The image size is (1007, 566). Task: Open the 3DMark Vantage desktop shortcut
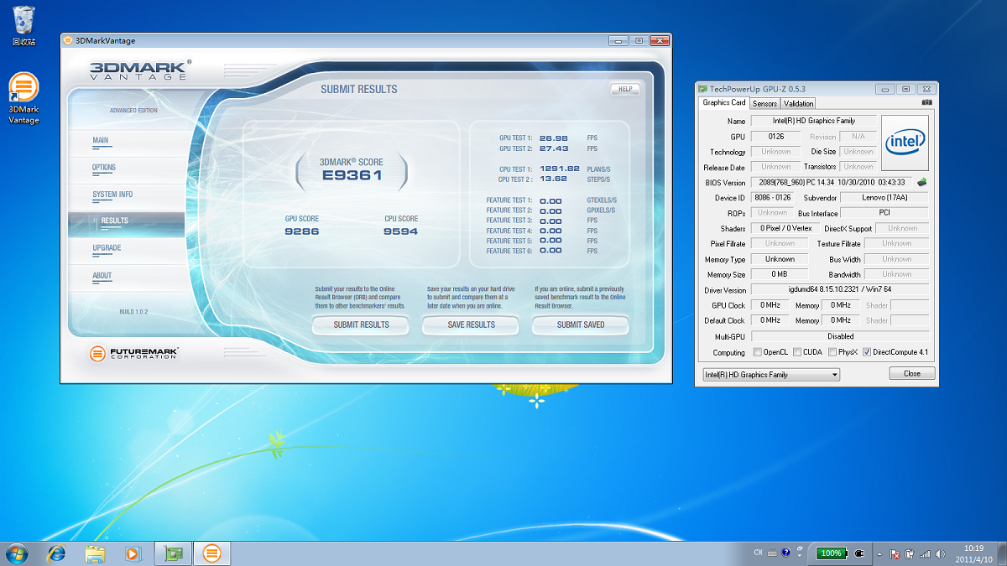[23, 98]
